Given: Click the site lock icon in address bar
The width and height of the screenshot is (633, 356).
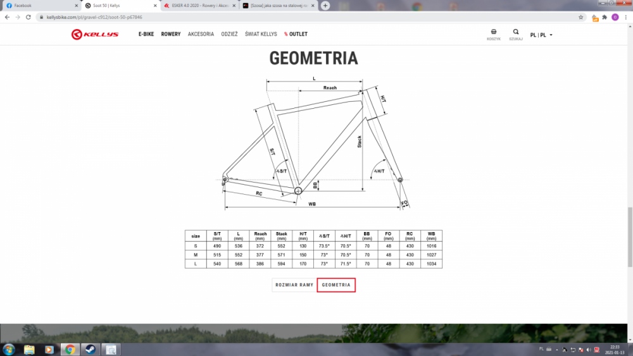Looking at the screenshot, I should (41, 17).
